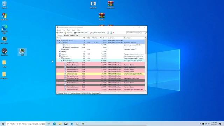The image size is (224, 126).
Task: Click the scrollbar down arrow
Action: coord(146,90)
